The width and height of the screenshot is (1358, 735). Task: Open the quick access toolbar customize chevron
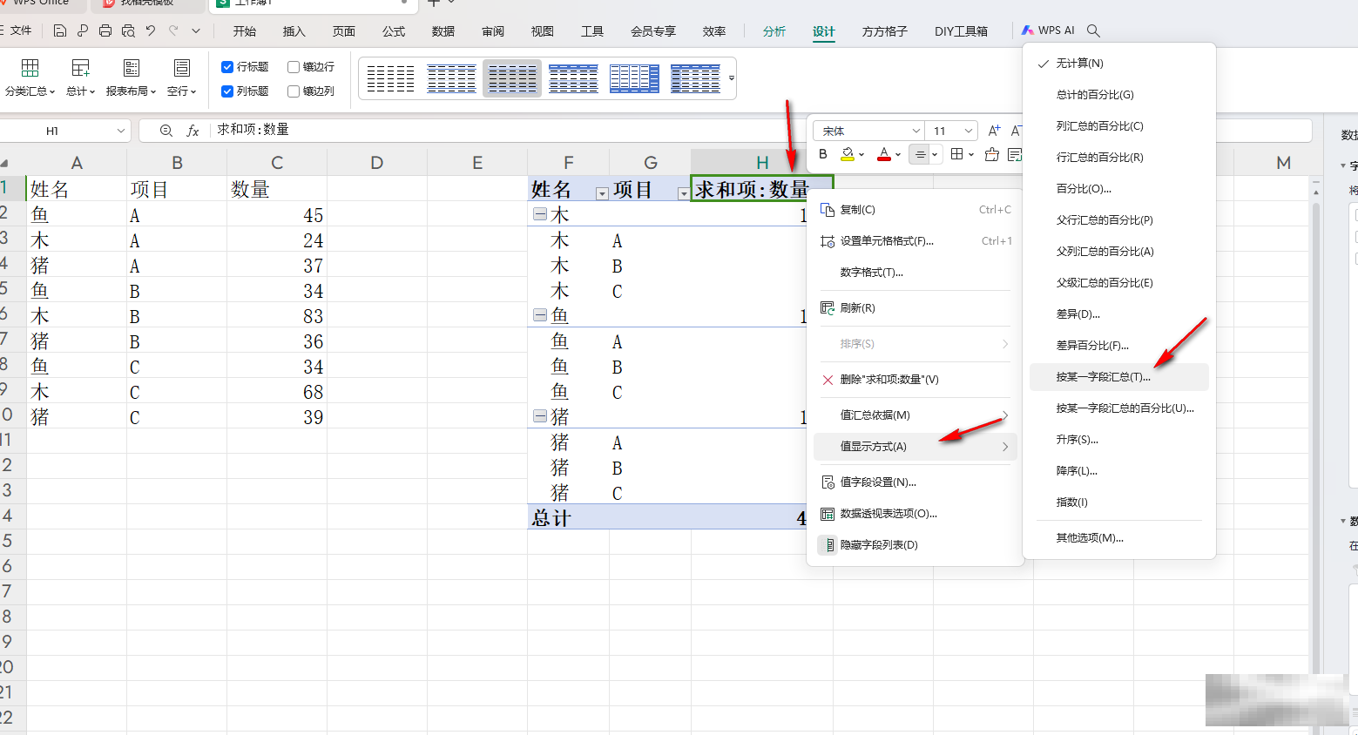tap(196, 30)
